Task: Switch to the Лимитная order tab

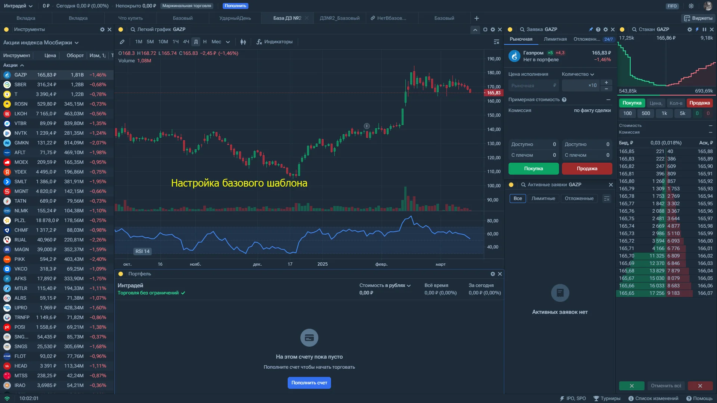Action: pyautogui.click(x=555, y=39)
